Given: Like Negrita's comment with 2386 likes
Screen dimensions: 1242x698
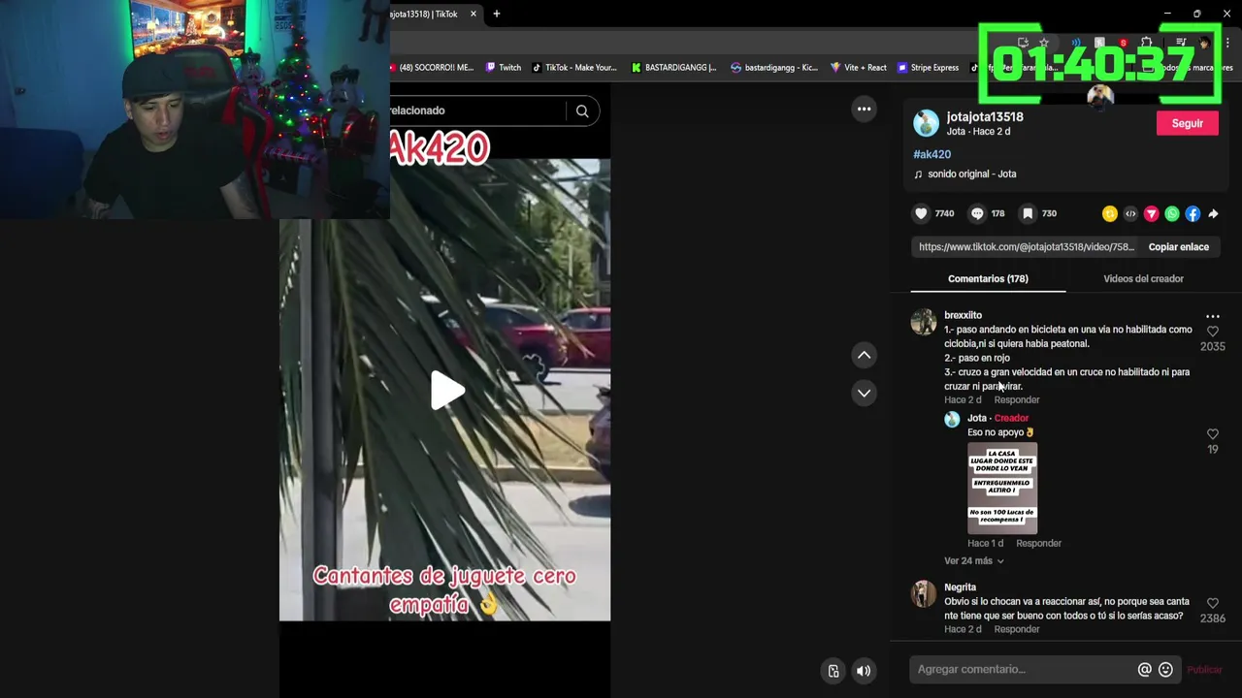Looking at the screenshot, I should point(1213,603).
